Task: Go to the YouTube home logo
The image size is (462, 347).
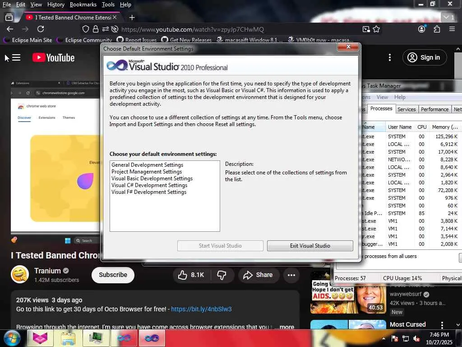Action: (54, 57)
